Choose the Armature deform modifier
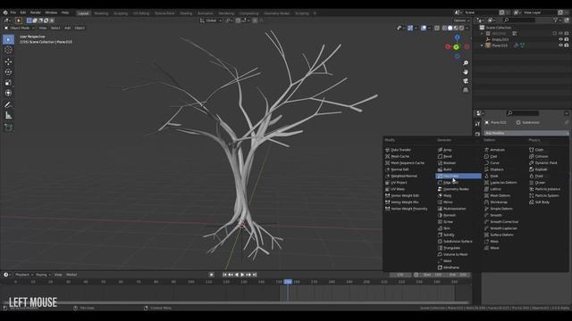This screenshot has height=321, width=572. [x=497, y=150]
